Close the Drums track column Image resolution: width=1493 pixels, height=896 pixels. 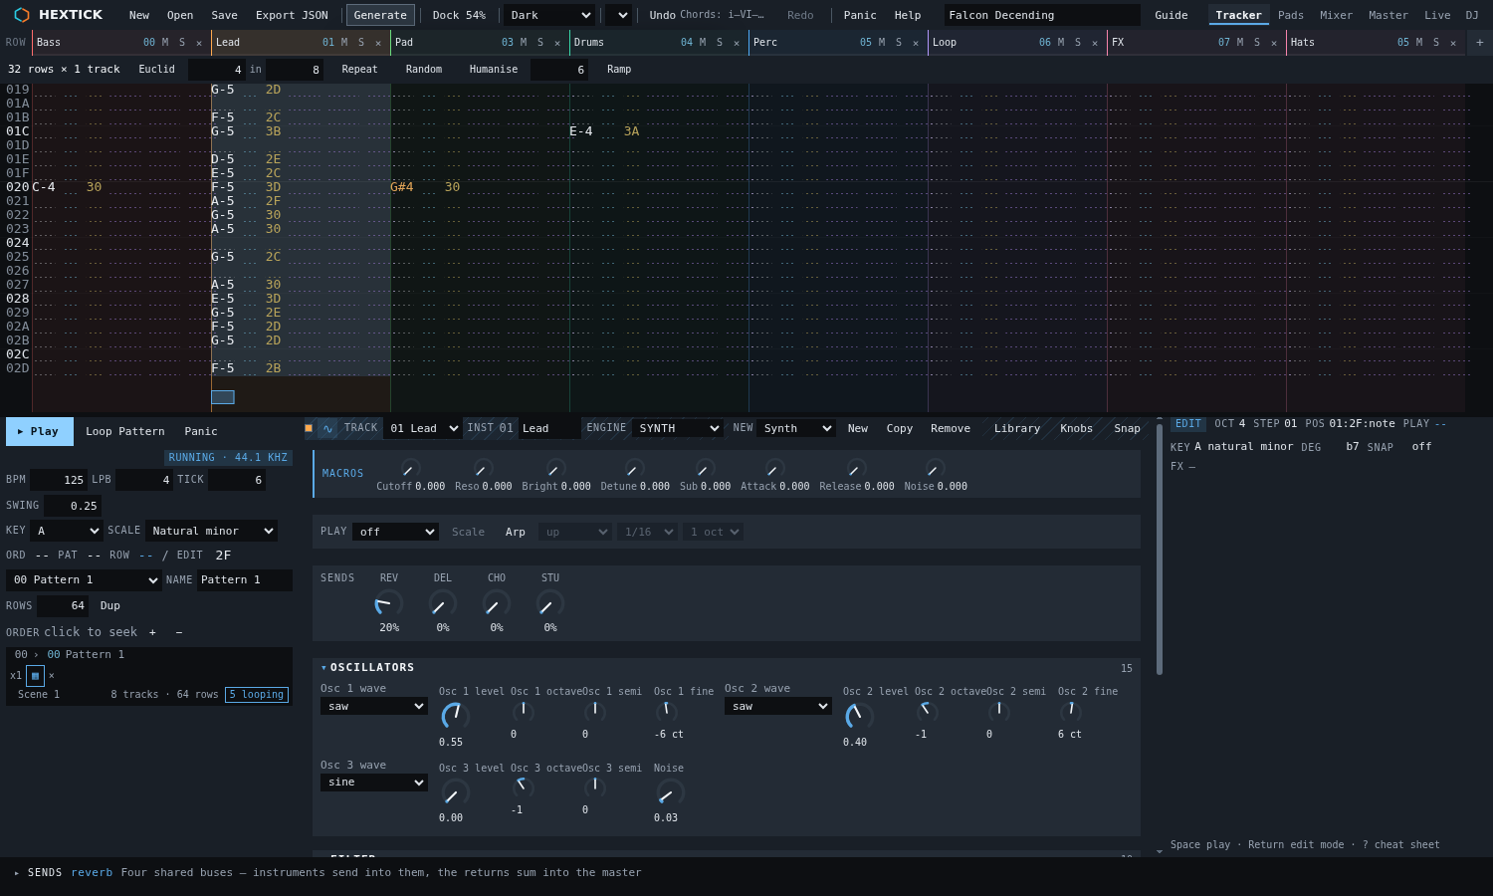(x=737, y=43)
